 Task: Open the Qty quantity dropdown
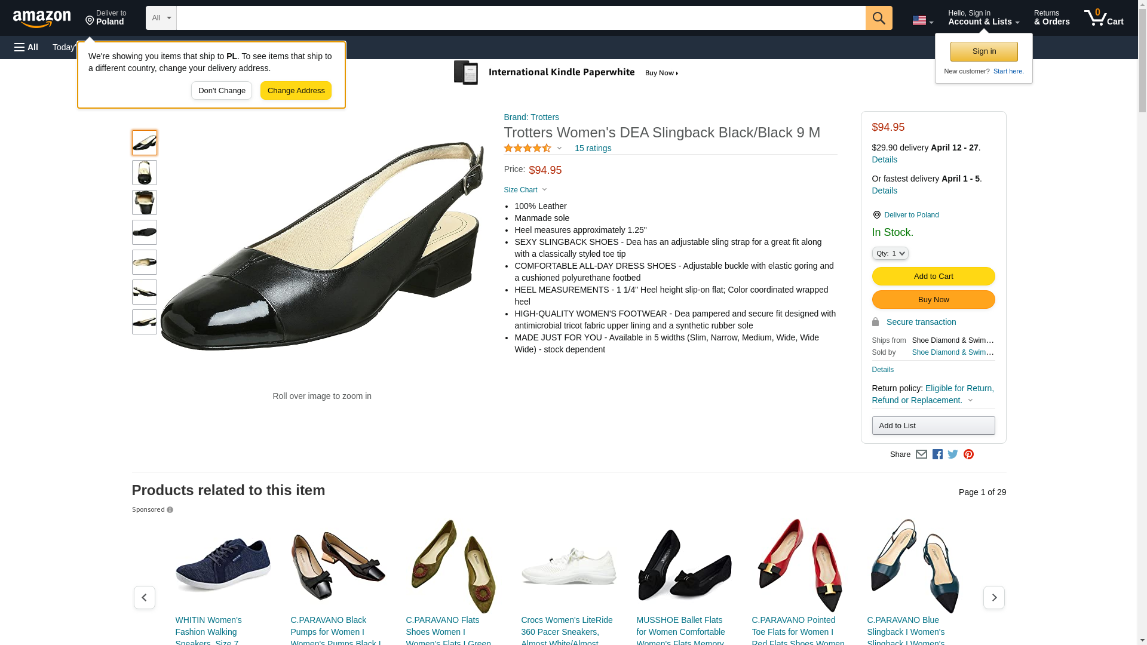coord(890,253)
